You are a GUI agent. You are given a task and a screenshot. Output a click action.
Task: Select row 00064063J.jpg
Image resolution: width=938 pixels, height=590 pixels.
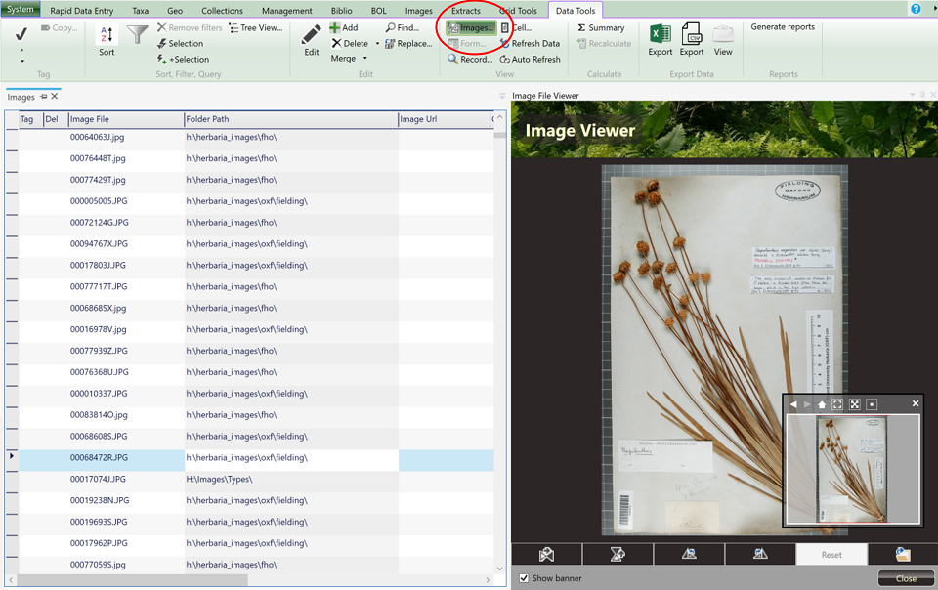point(256,137)
